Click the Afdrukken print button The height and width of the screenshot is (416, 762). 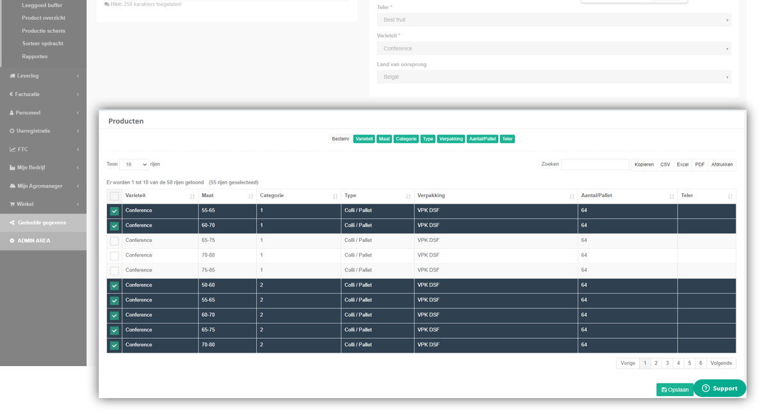click(722, 164)
